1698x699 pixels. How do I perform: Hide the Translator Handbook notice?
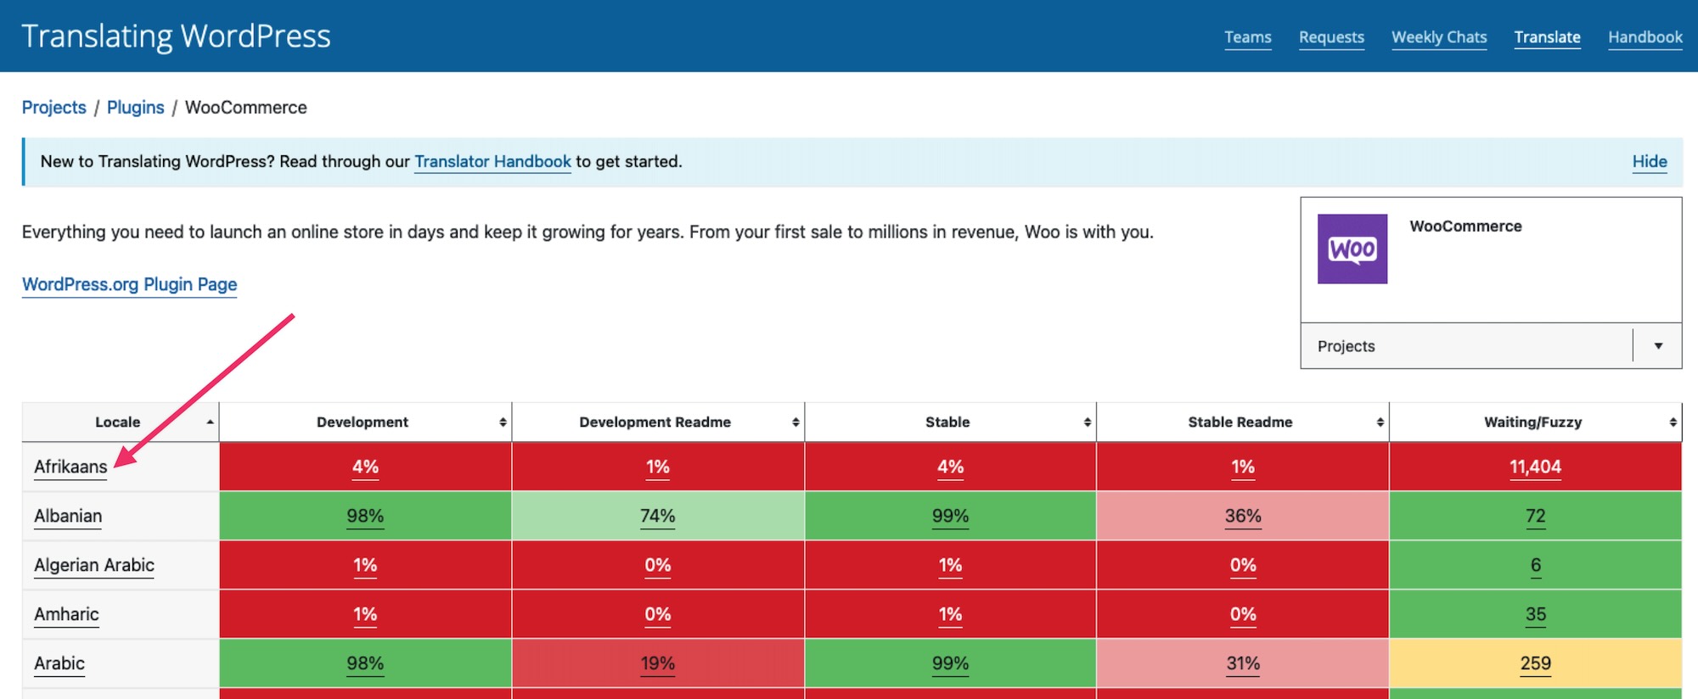[1649, 161]
